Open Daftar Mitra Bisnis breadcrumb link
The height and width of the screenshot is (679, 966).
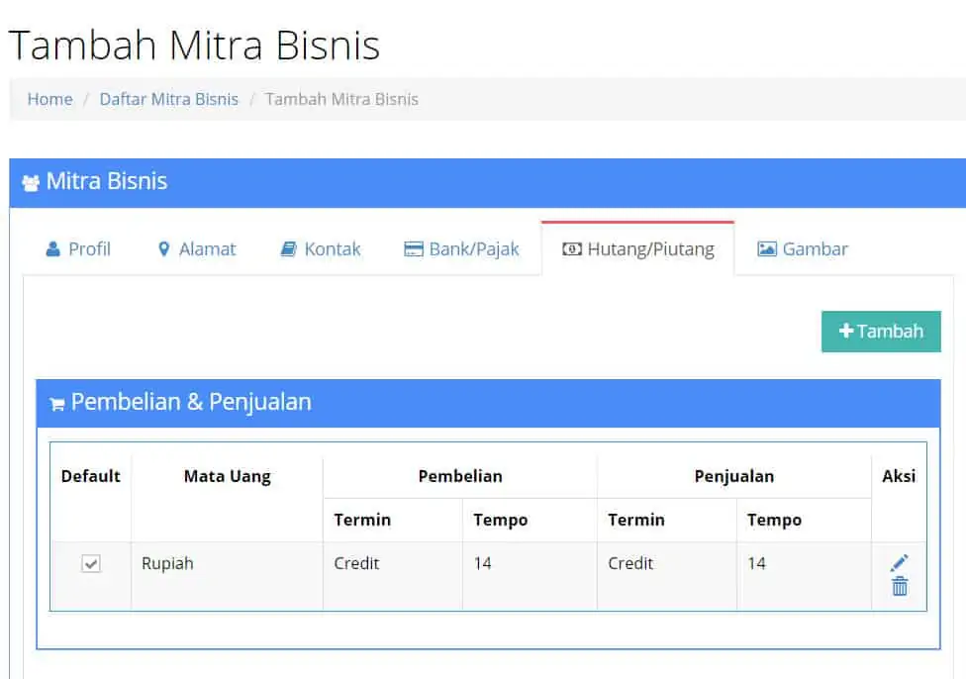[x=169, y=99]
